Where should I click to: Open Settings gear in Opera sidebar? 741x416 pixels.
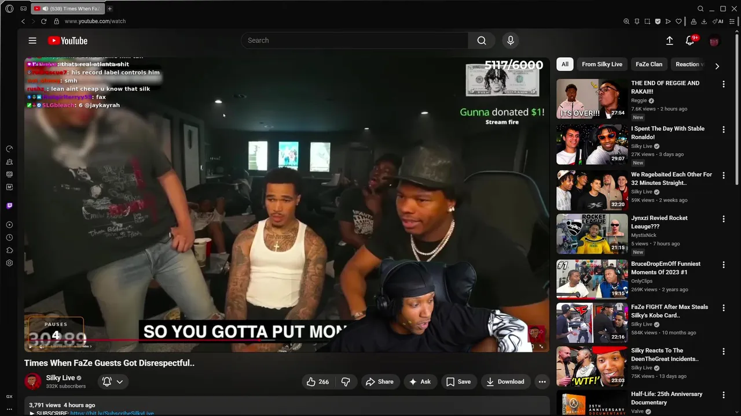pyautogui.click(x=9, y=263)
